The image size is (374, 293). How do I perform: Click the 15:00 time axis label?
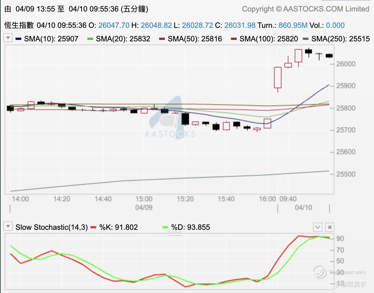point(144,199)
